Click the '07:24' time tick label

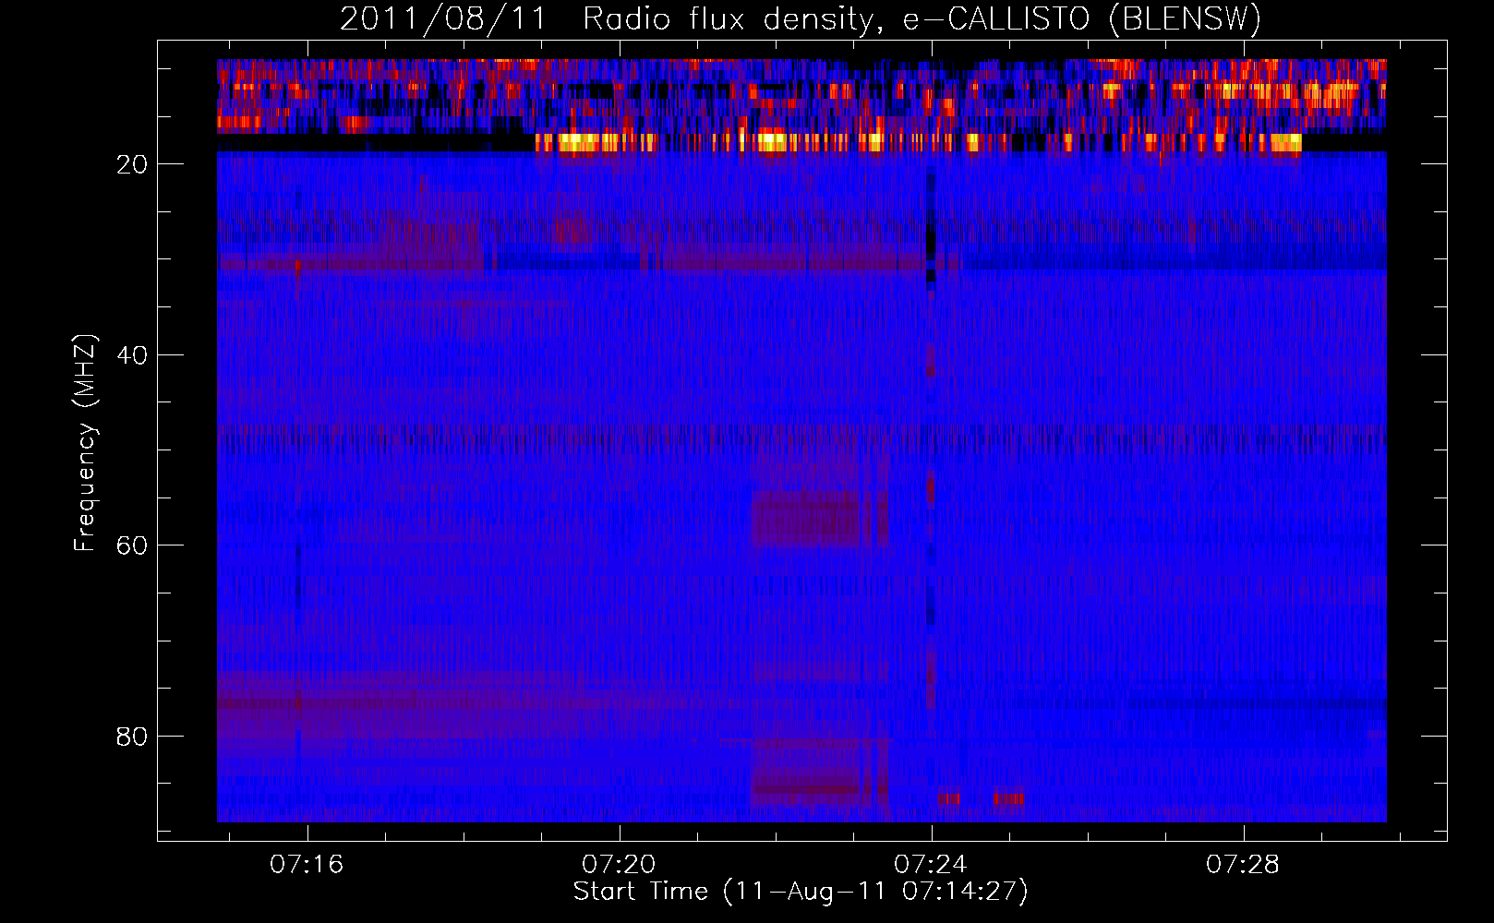point(931,864)
